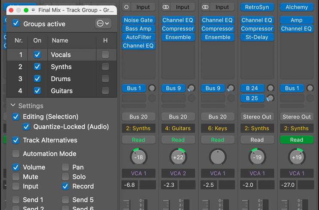The height and width of the screenshot is (210, 319).
Task: Disable the Synths group On checkbox
Action: click(x=37, y=67)
